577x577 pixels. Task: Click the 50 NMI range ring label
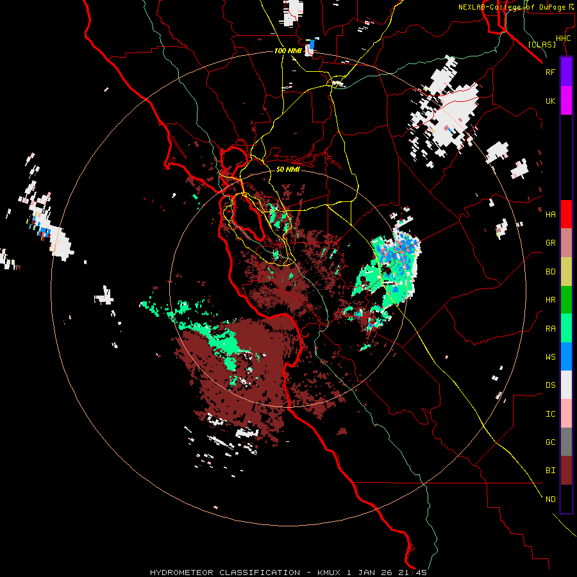point(288,169)
